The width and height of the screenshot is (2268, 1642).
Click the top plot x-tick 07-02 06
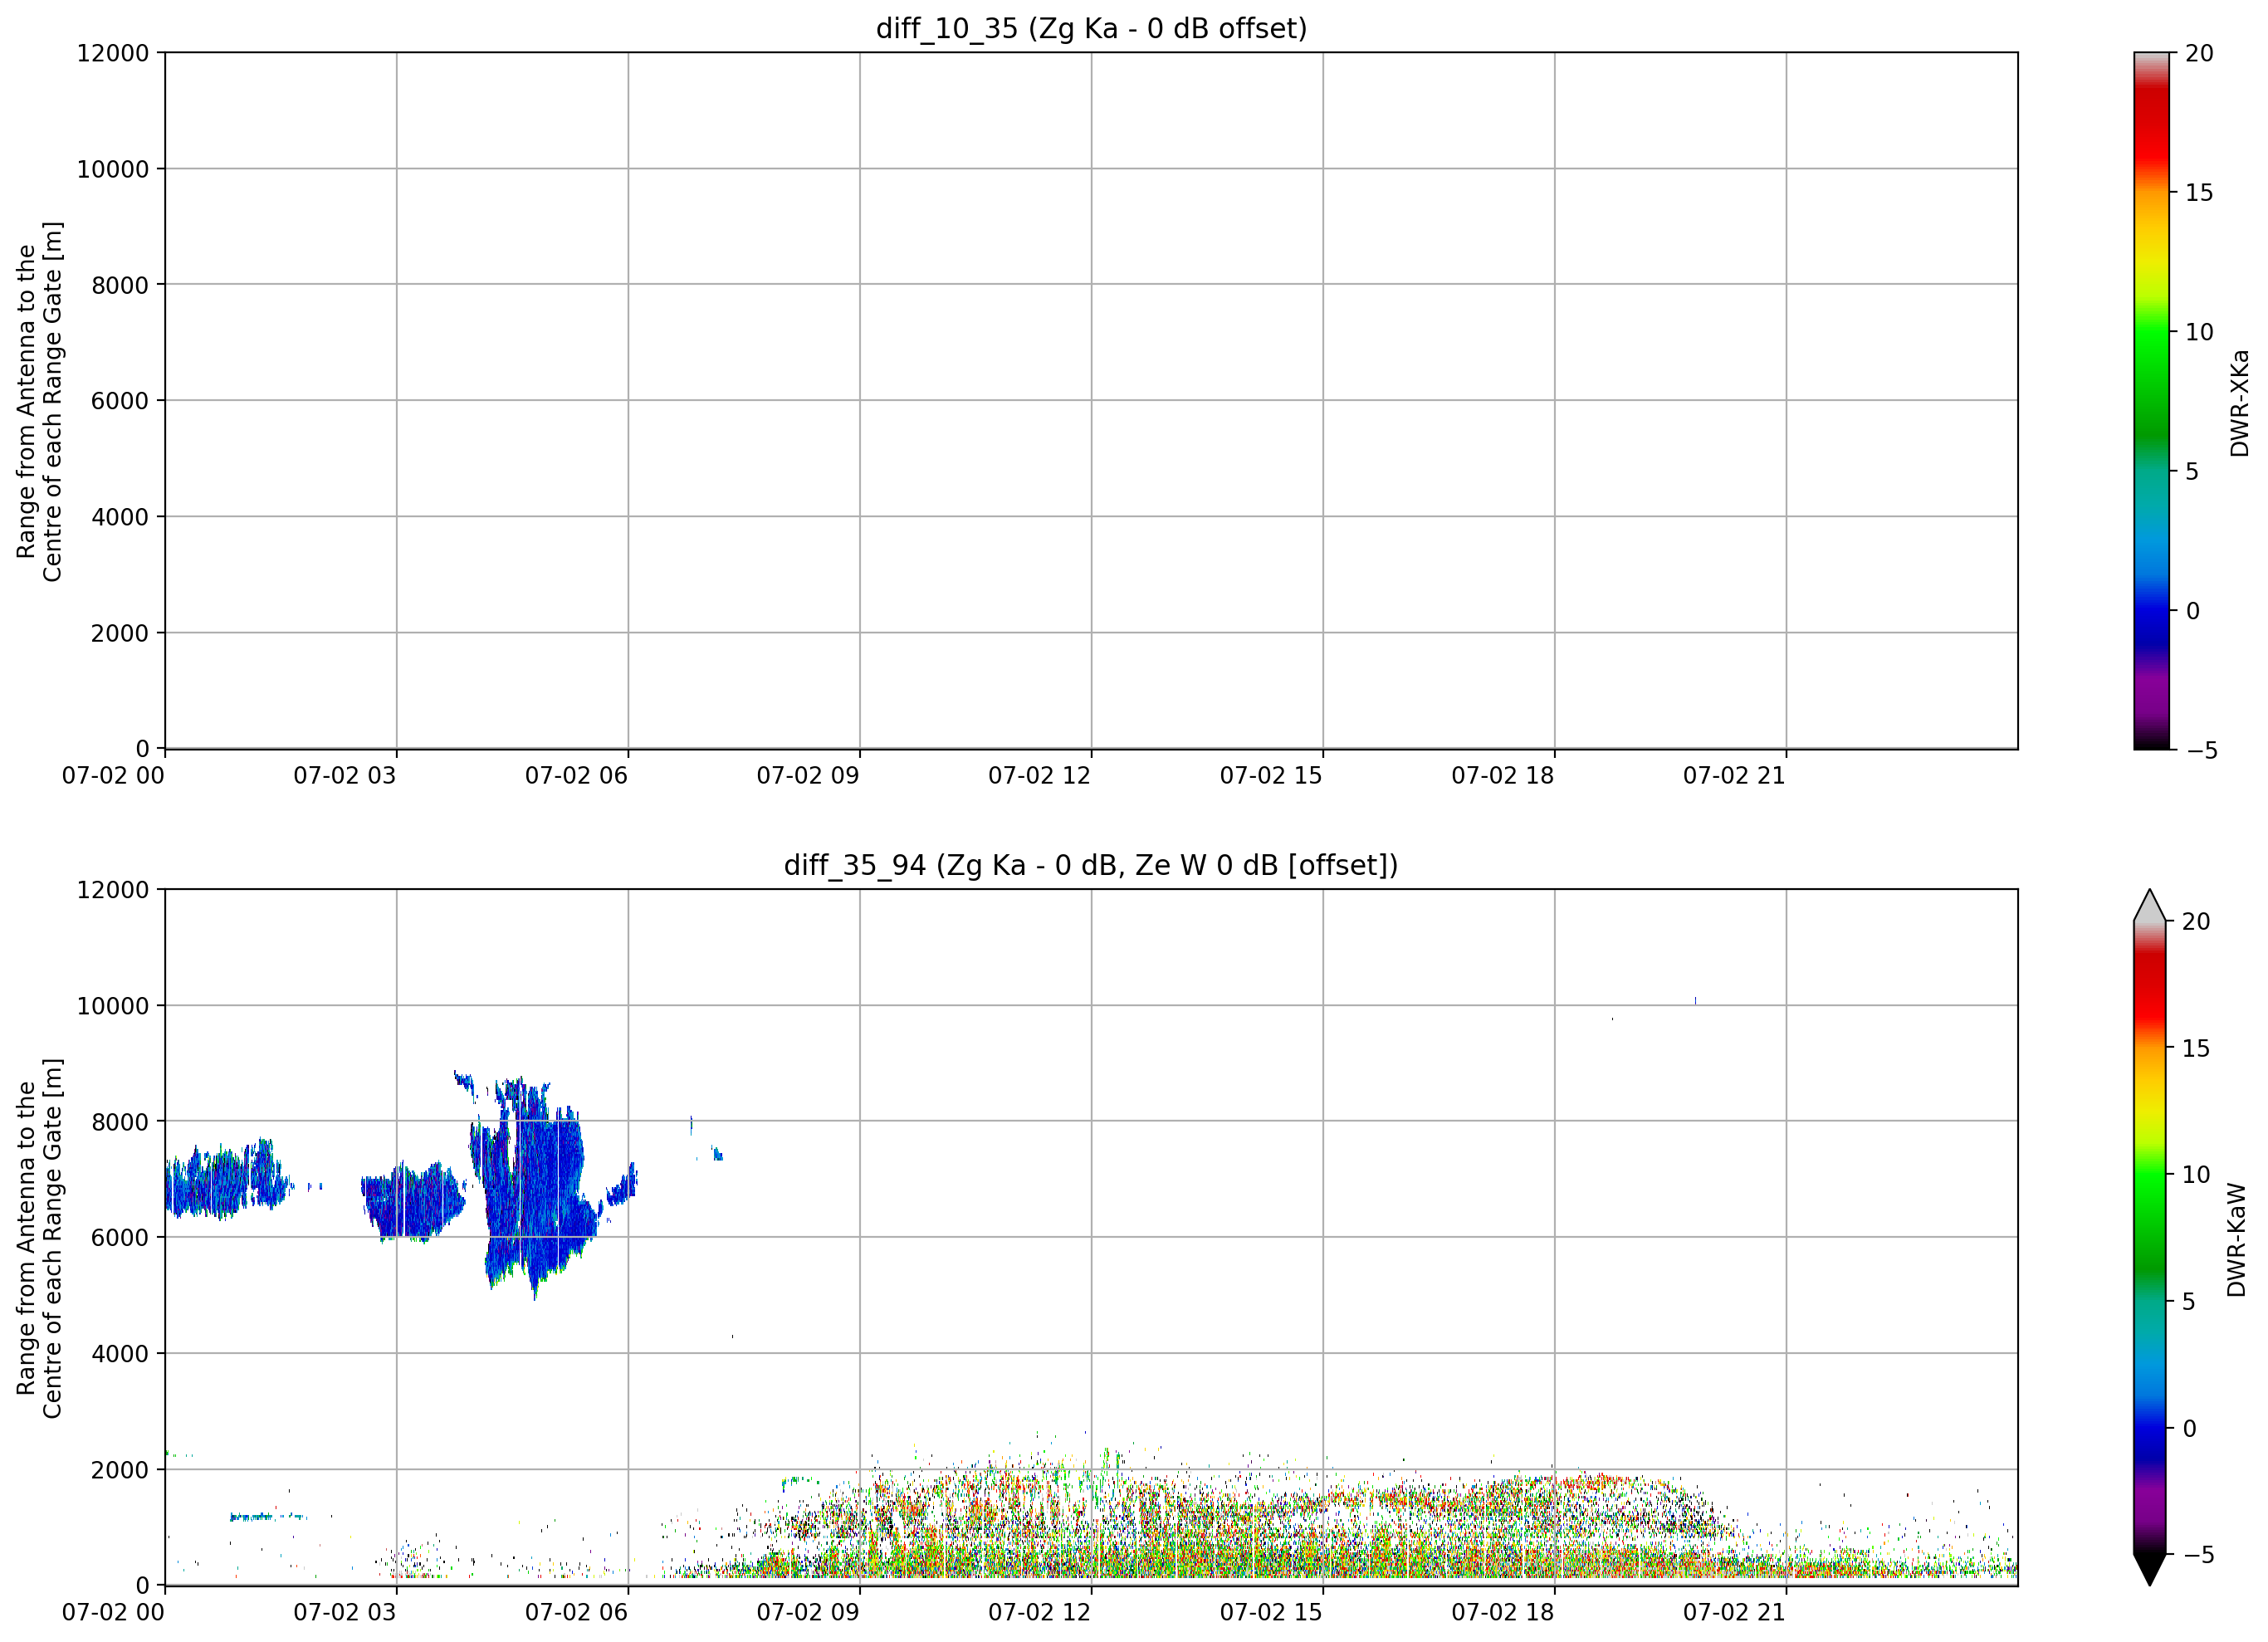(577, 776)
